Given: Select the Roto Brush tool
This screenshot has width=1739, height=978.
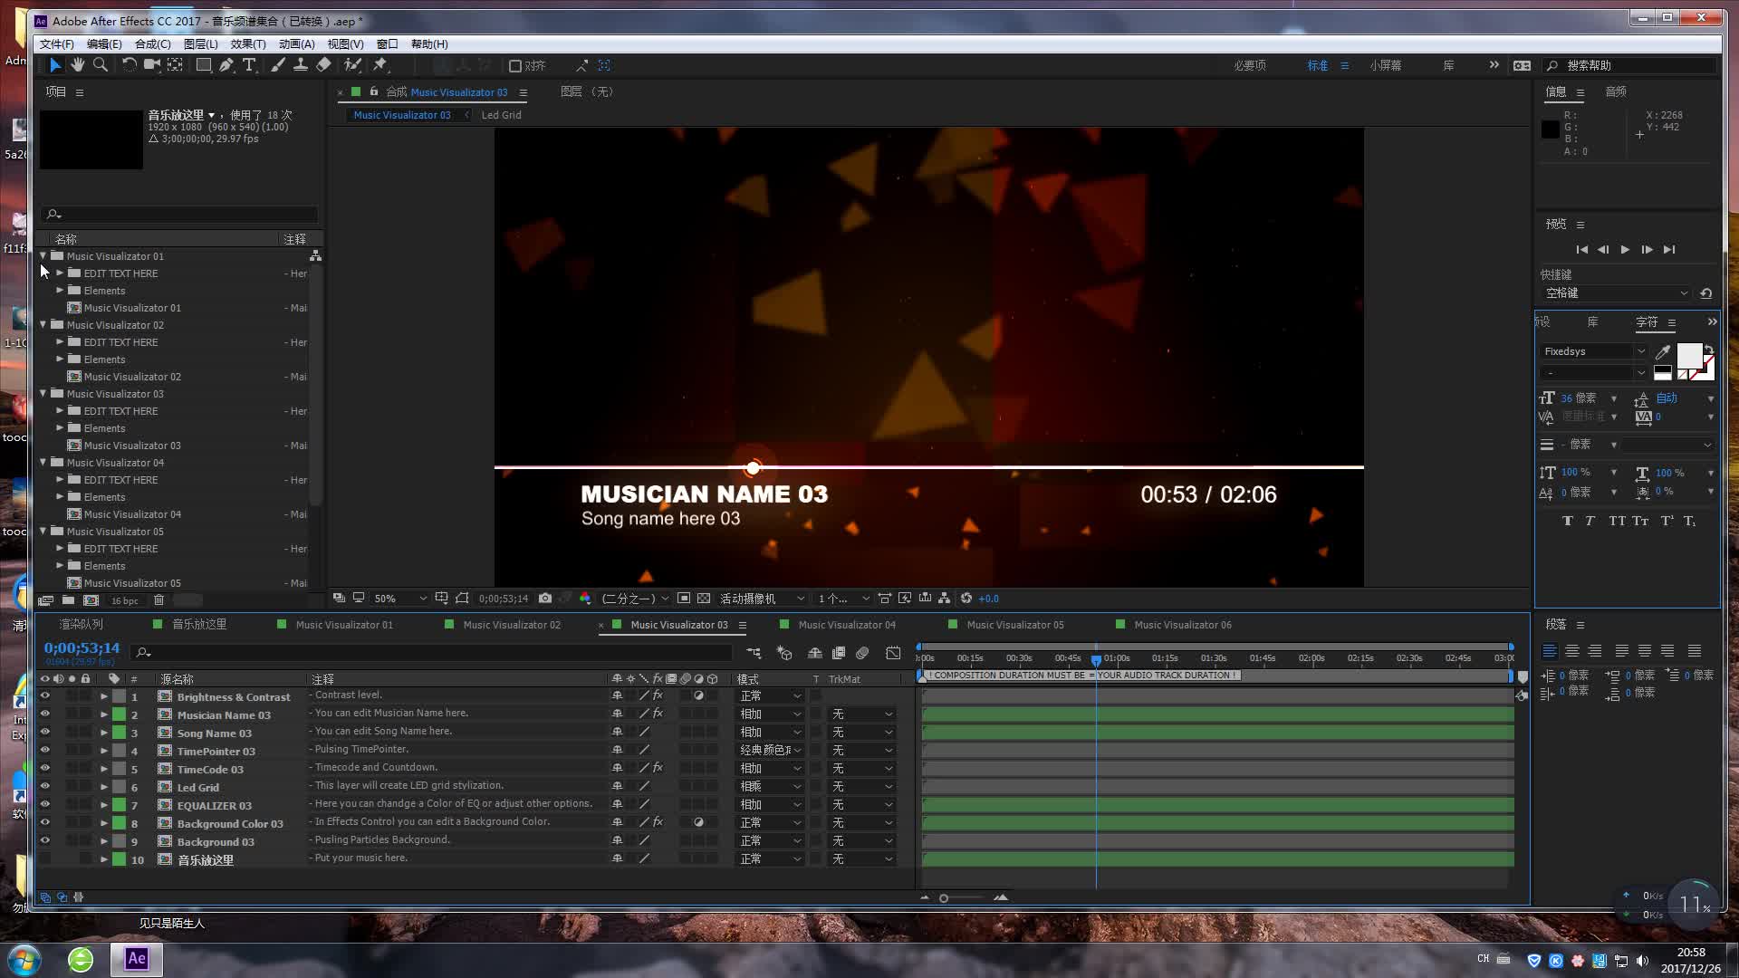Looking at the screenshot, I should (x=353, y=65).
